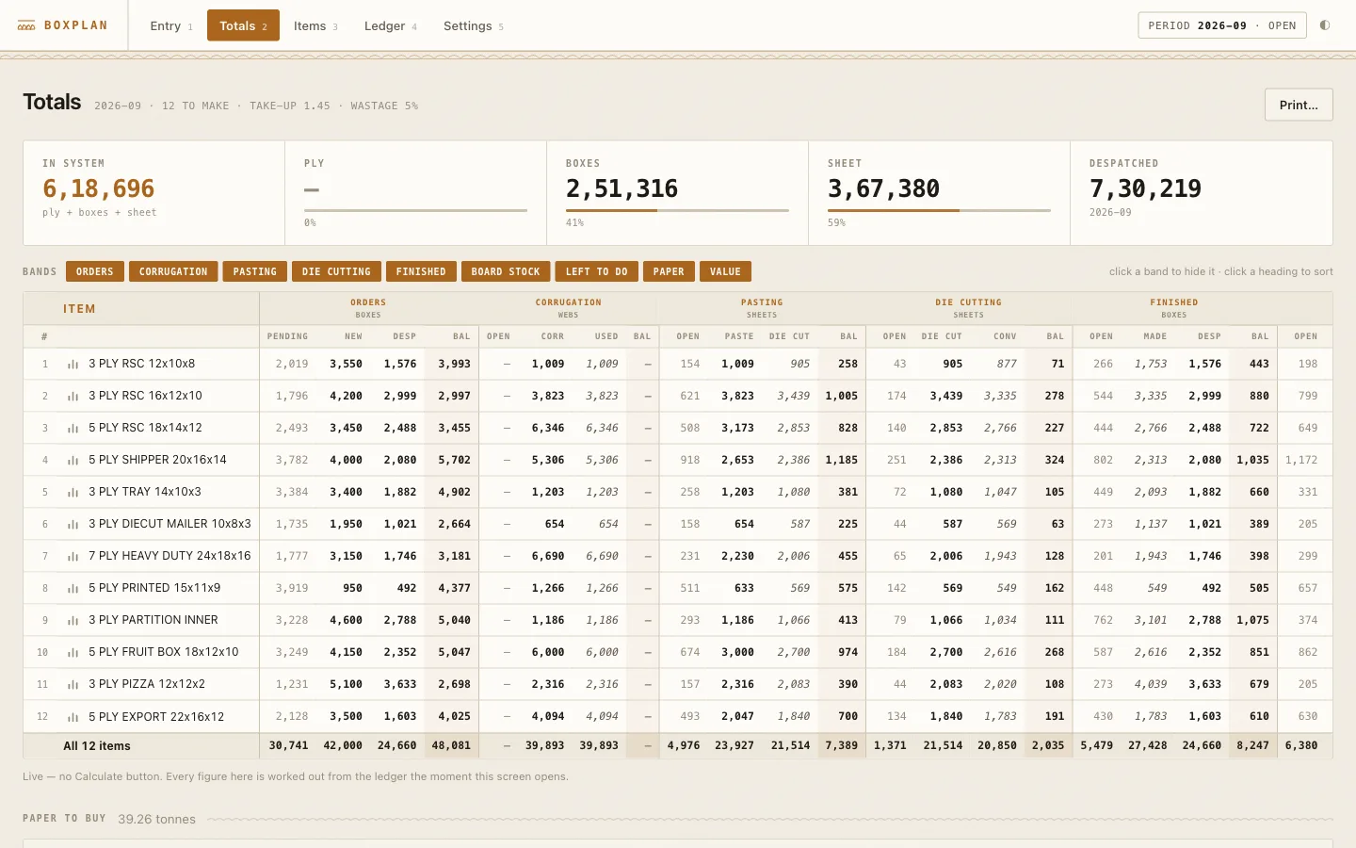
Task: Click the PLY progress bar at 0%
Action: pyautogui.click(x=415, y=210)
